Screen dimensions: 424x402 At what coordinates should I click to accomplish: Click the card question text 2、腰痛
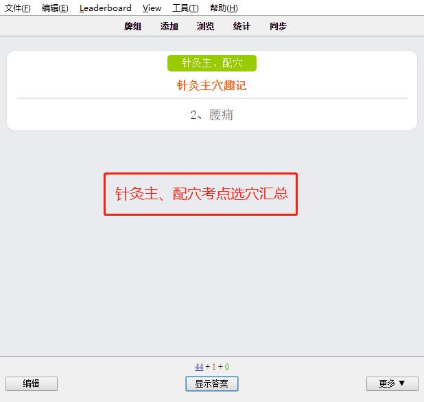[212, 115]
